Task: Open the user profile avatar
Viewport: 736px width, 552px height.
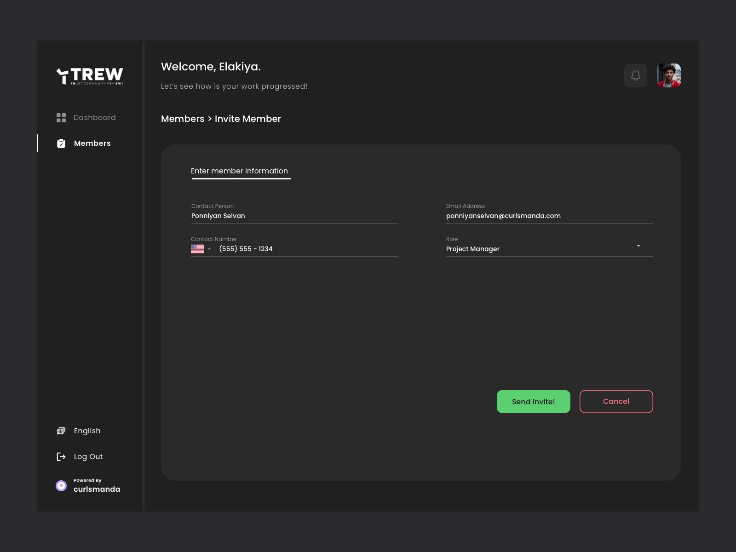Action: tap(669, 75)
